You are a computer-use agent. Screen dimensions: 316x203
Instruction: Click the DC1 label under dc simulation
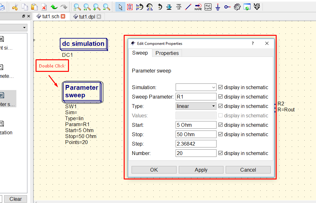tap(67, 55)
